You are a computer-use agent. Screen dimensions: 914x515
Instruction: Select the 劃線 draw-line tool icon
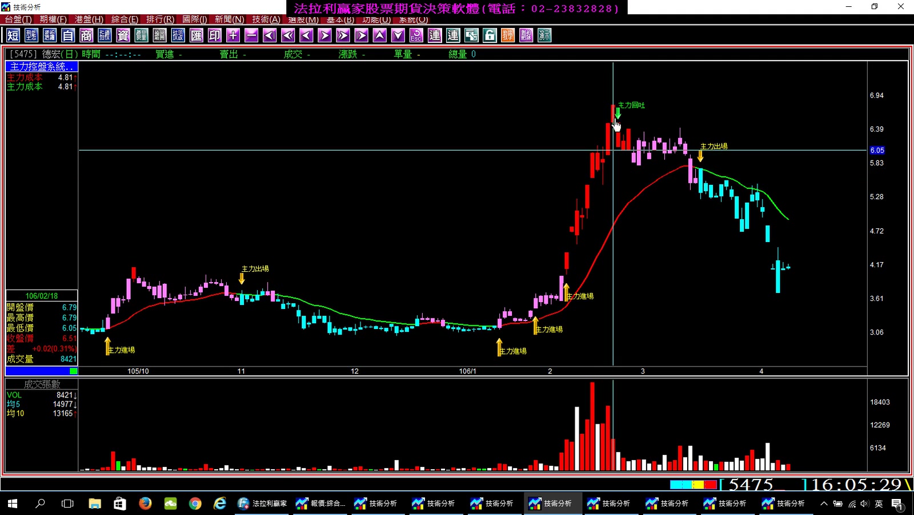(526, 35)
